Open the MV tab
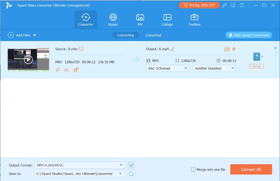 click(140, 20)
